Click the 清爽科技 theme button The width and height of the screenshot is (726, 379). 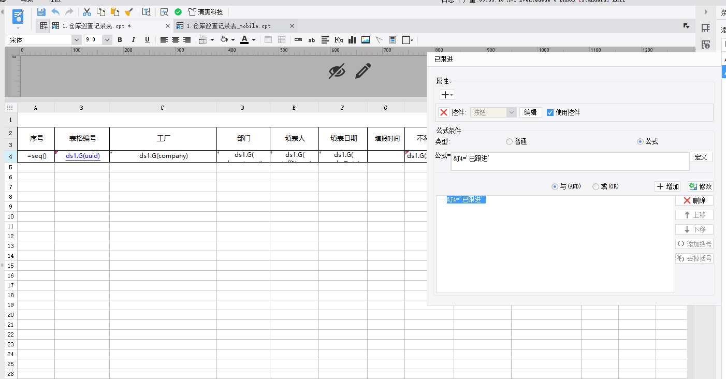tap(206, 12)
